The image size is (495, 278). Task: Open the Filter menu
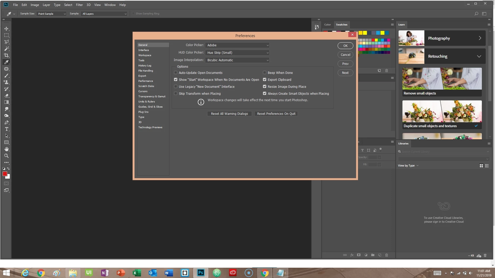point(79,5)
